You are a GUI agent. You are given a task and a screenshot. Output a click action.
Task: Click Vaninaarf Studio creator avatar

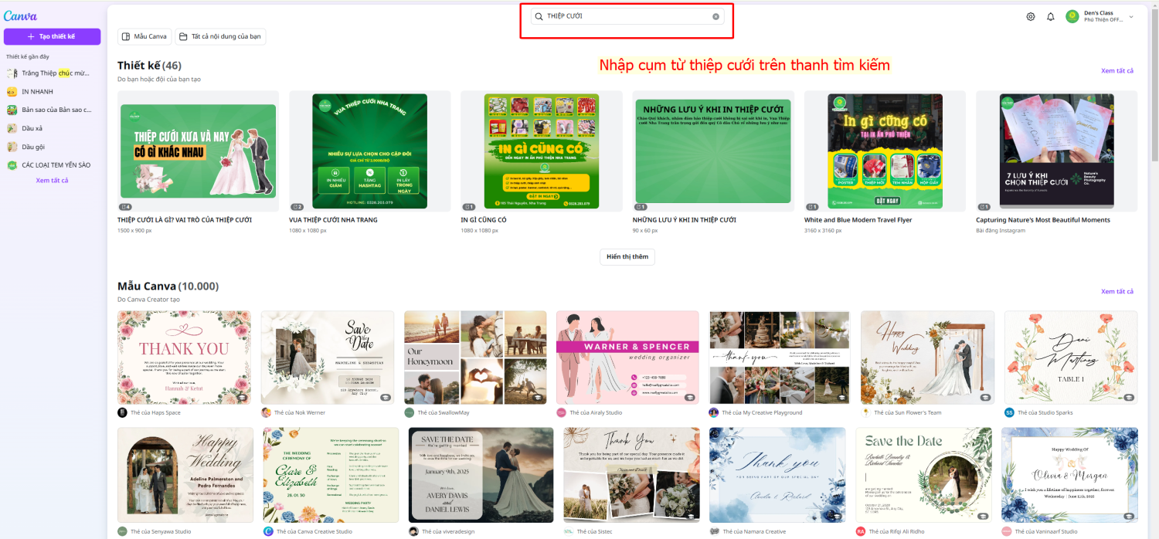pos(1007,531)
